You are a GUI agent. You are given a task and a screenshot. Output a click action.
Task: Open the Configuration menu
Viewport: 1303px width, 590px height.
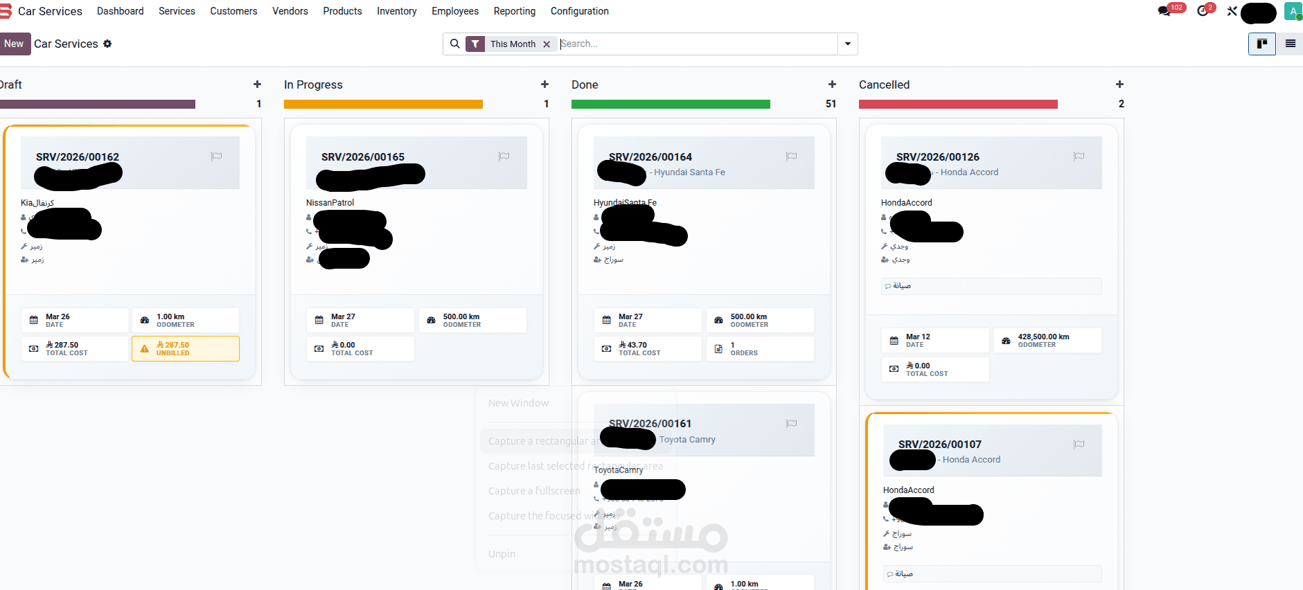click(x=580, y=11)
